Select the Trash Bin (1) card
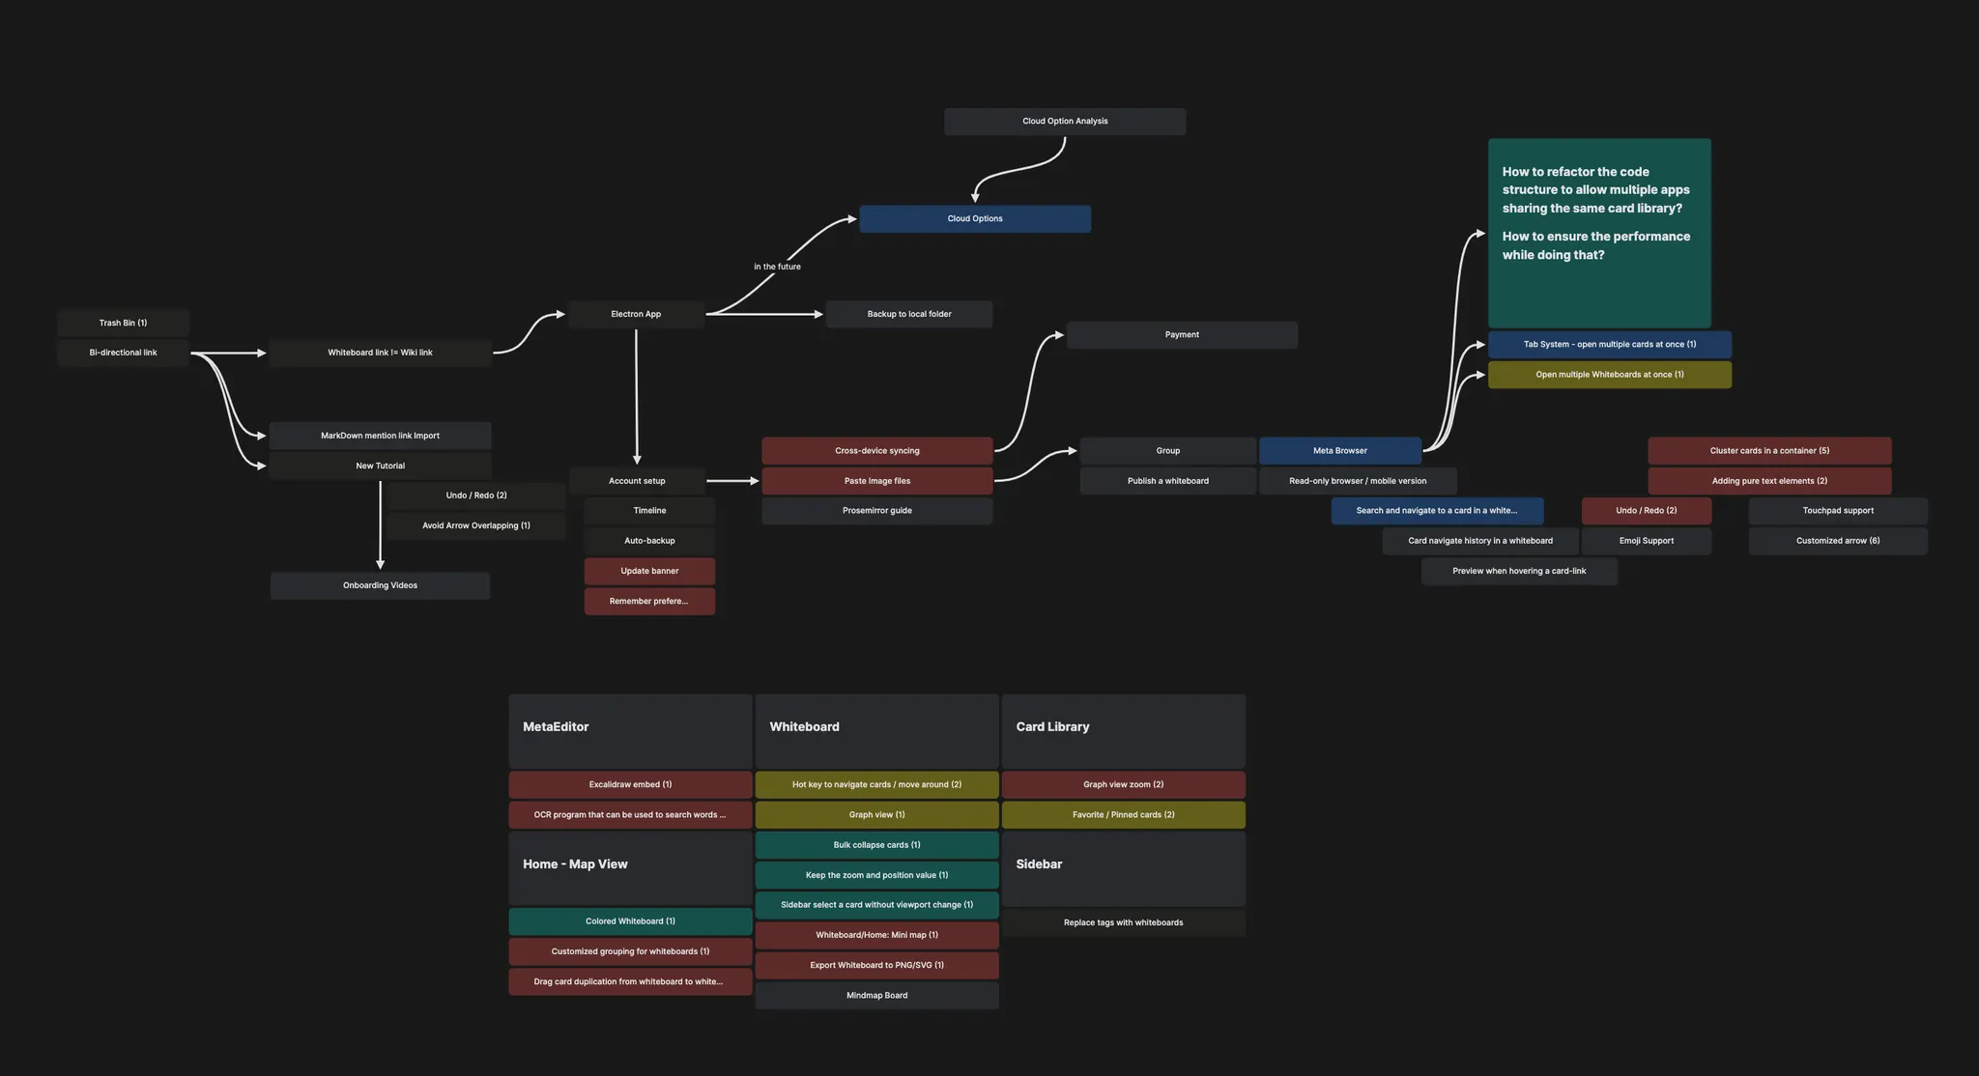 [x=123, y=323]
